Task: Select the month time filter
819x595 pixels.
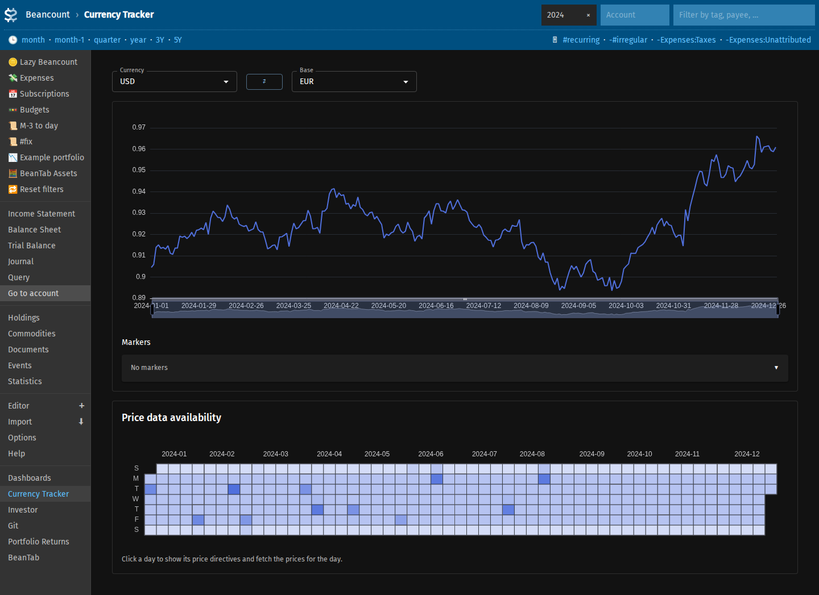Action: coord(33,40)
